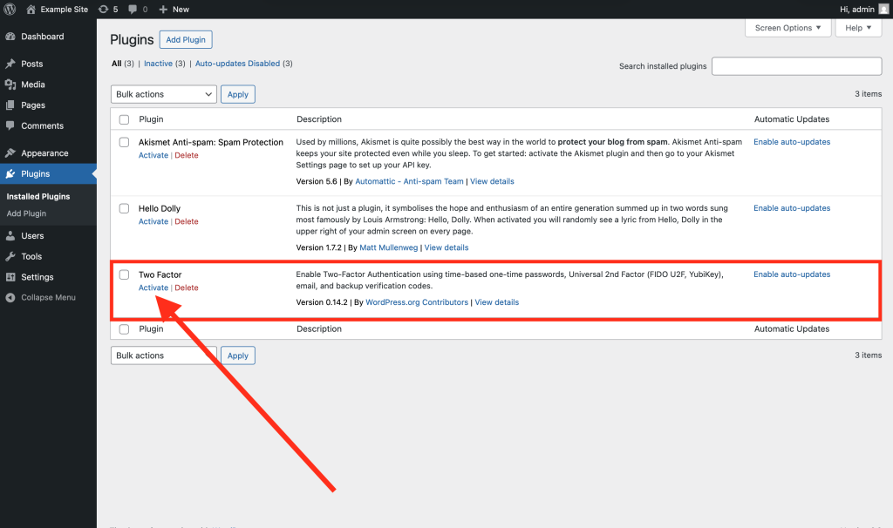
Task: Click the Search installed plugins field
Action: pos(796,66)
